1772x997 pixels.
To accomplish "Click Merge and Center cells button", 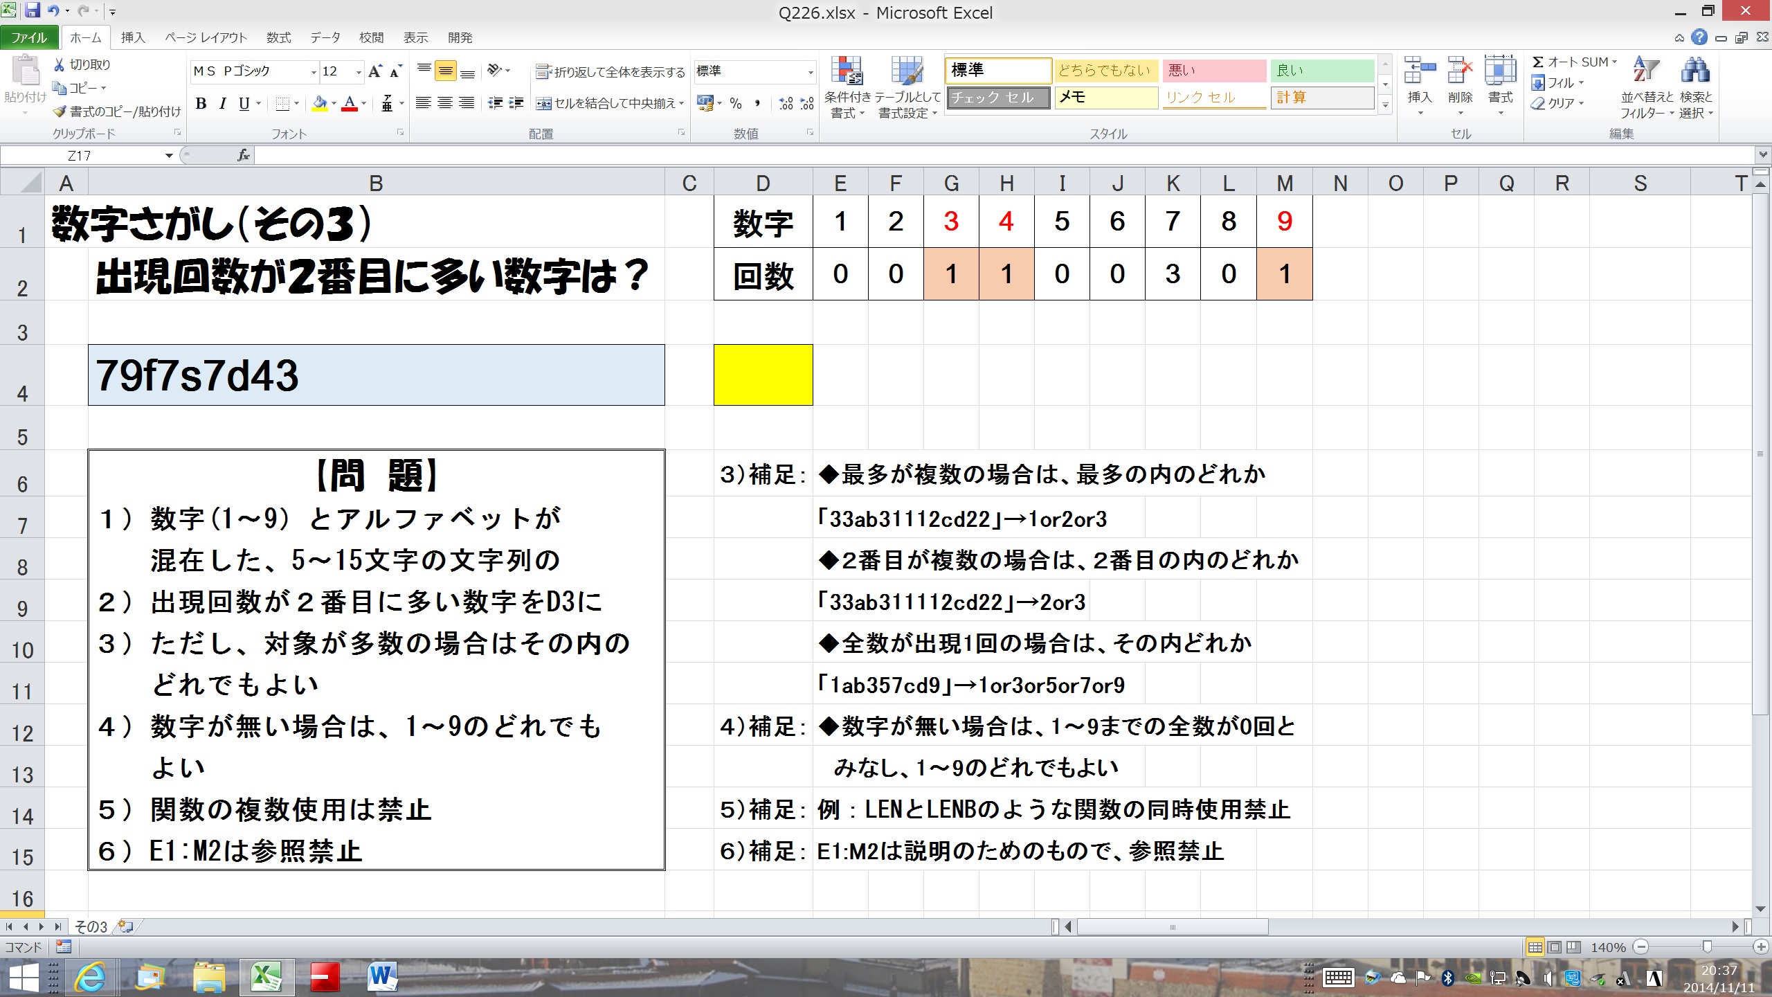I will tap(606, 103).
